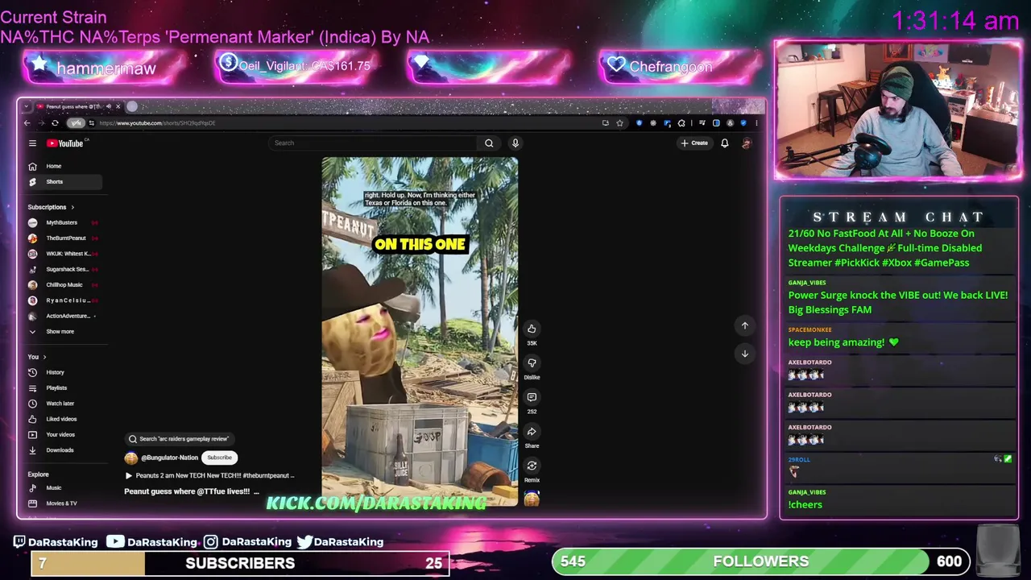Open Watch later list
This screenshot has height=580, width=1031.
(63, 404)
